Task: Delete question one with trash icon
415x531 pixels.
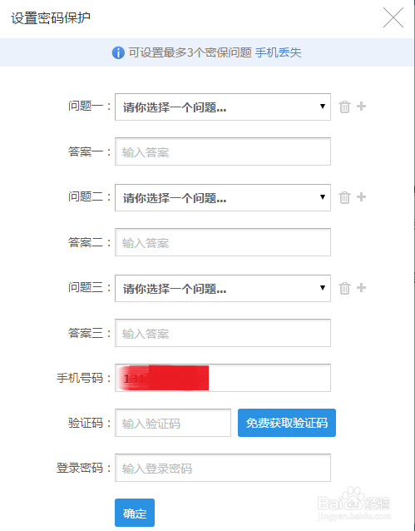Action: [x=344, y=107]
